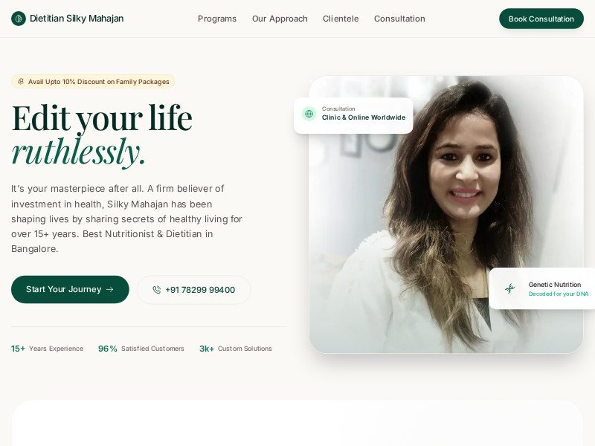
Task: Click the phone icon beside the number
Action: pyautogui.click(x=157, y=290)
